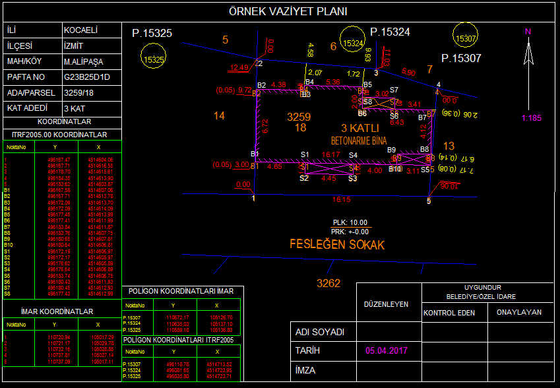The image size is (560, 388).
Task: Click the "4.45" dimension between S2 and S3
Action: tap(328, 178)
